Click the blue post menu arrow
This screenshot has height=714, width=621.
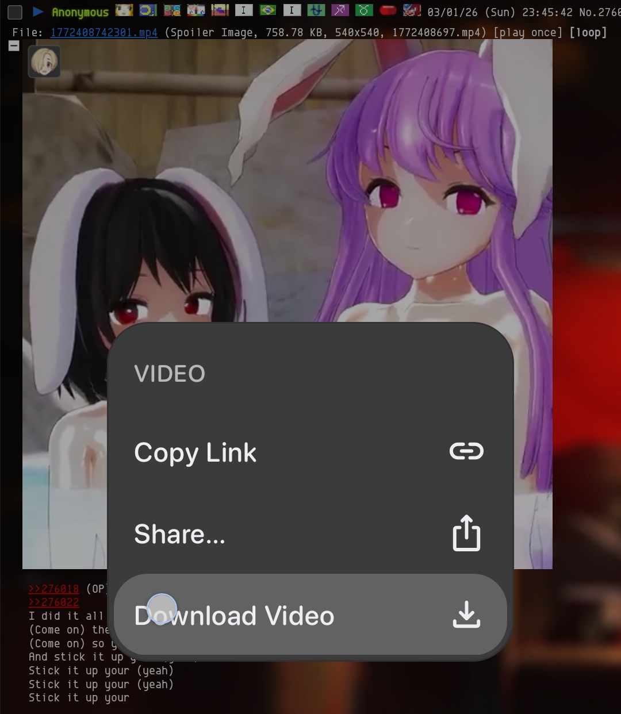[x=38, y=11]
